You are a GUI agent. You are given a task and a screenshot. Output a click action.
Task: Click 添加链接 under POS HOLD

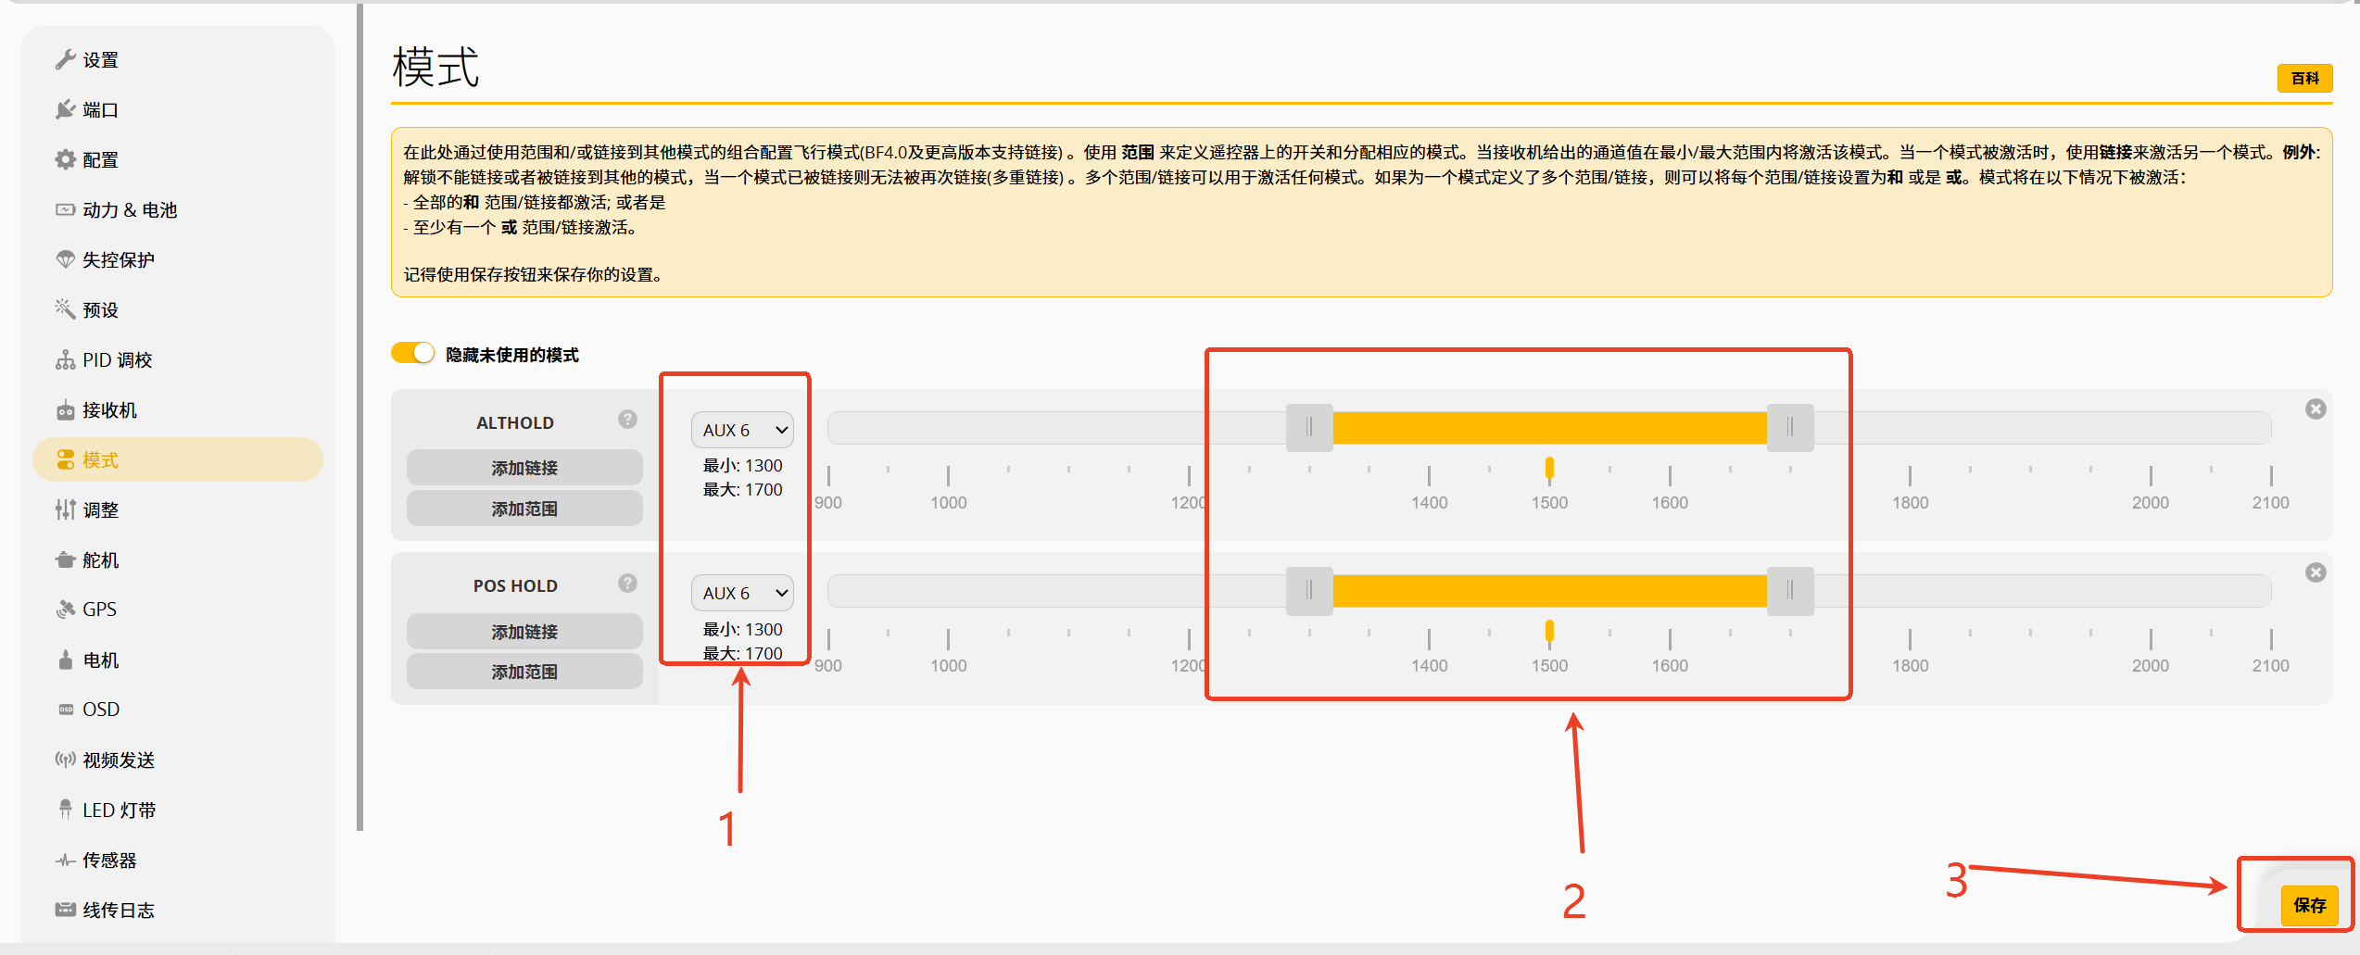click(x=524, y=632)
